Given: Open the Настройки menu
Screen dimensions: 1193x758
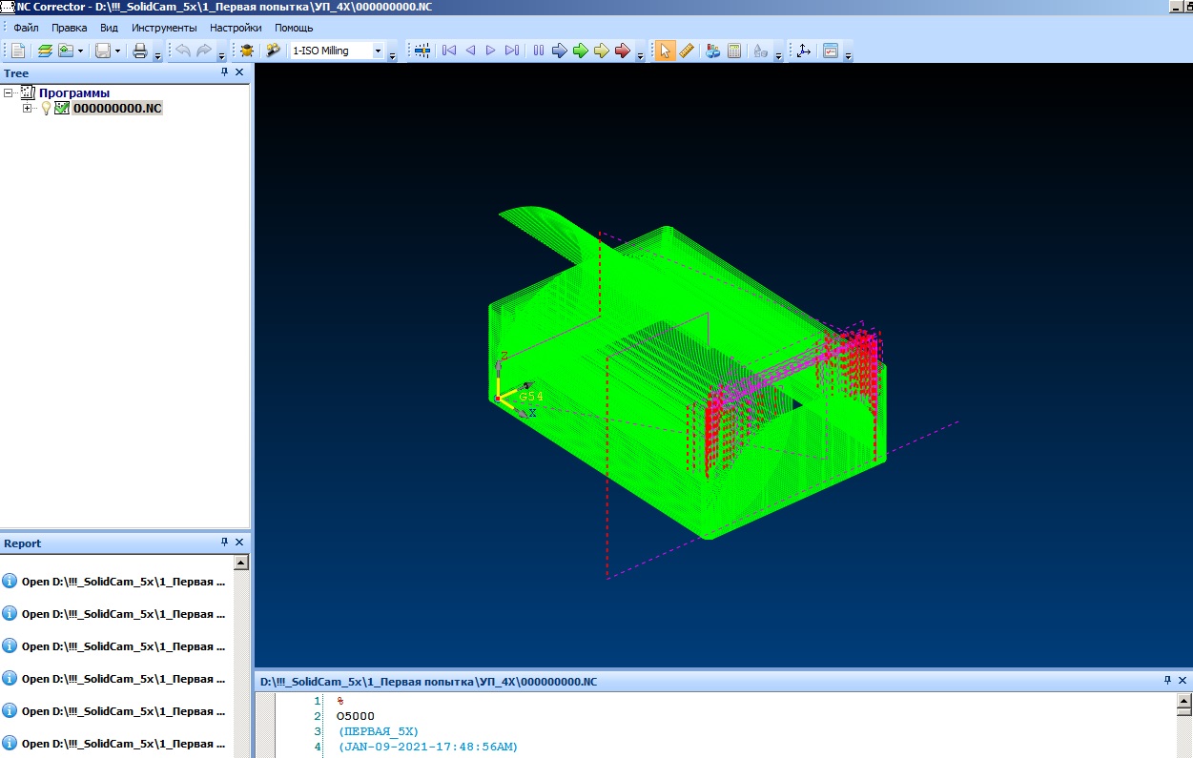Looking at the screenshot, I should [x=236, y=28].
